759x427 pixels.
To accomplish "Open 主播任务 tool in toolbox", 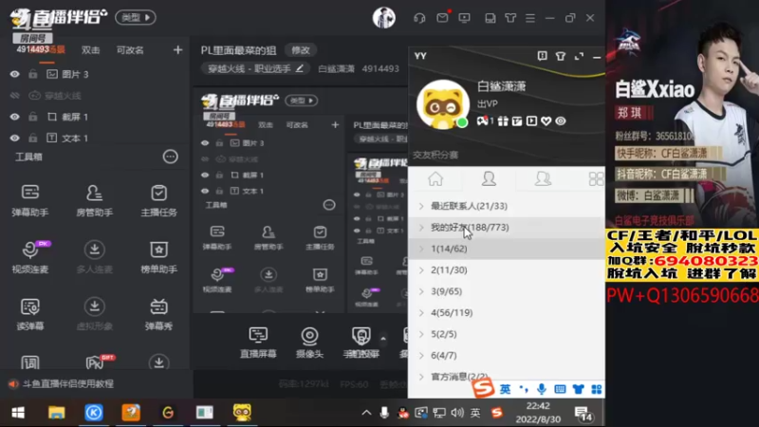I will 158,200.
